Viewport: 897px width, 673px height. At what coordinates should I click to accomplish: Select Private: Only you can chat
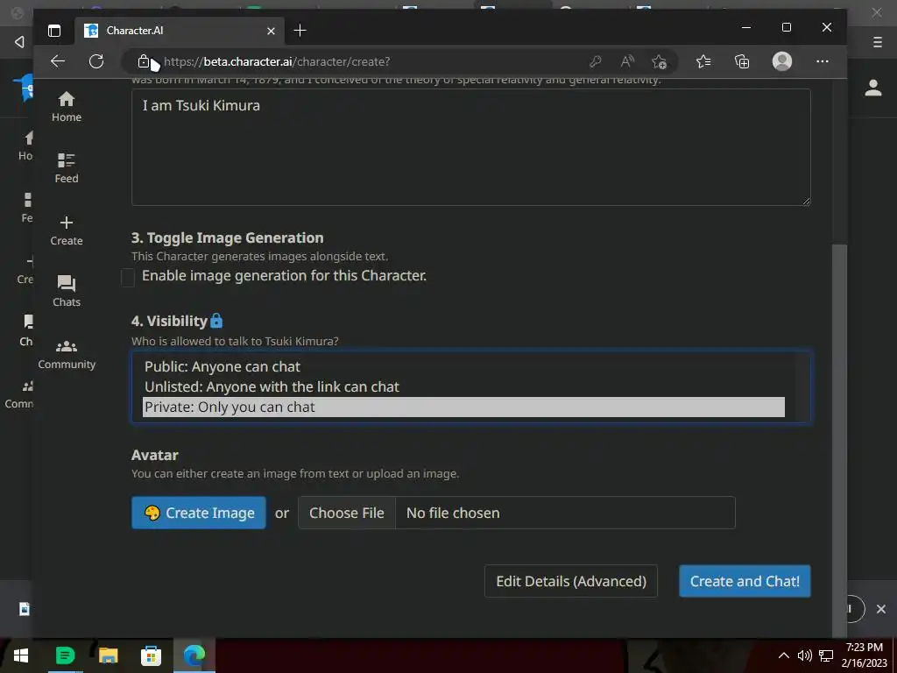(x=463, y=407)
